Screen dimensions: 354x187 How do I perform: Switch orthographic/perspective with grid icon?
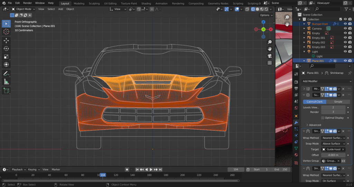point(270,63)
